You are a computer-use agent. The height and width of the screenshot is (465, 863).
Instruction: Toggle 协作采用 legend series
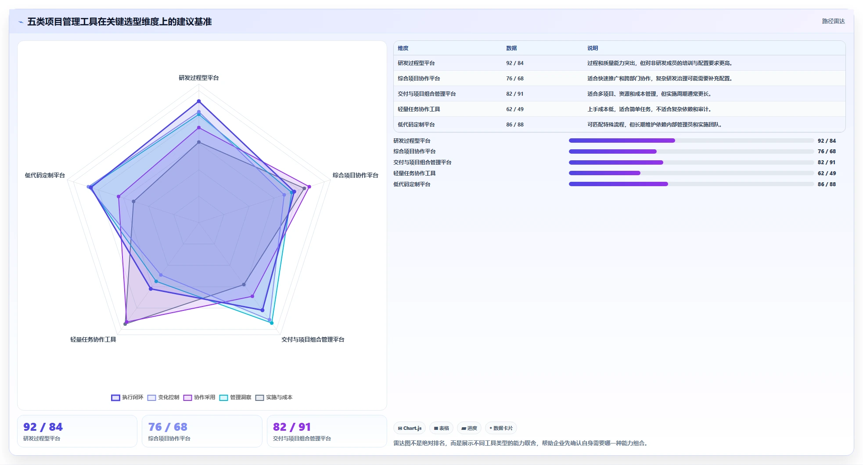[x=199, y=397]
